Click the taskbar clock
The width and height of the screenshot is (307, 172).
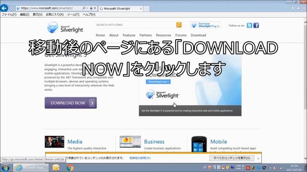[294, 168]
